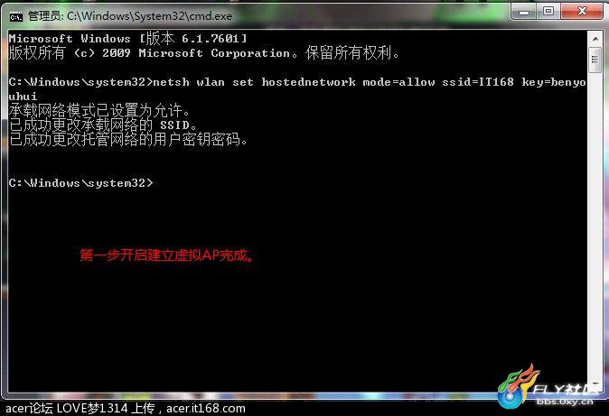Click the 承载网络模式已设置为允许 output line

(x=99, y=111)
